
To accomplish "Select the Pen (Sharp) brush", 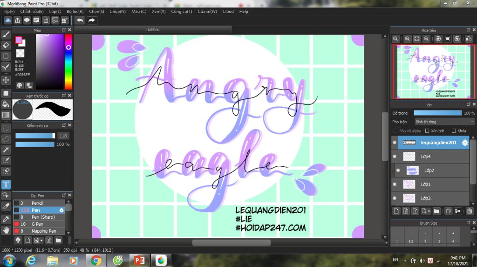I will [39, 217].
